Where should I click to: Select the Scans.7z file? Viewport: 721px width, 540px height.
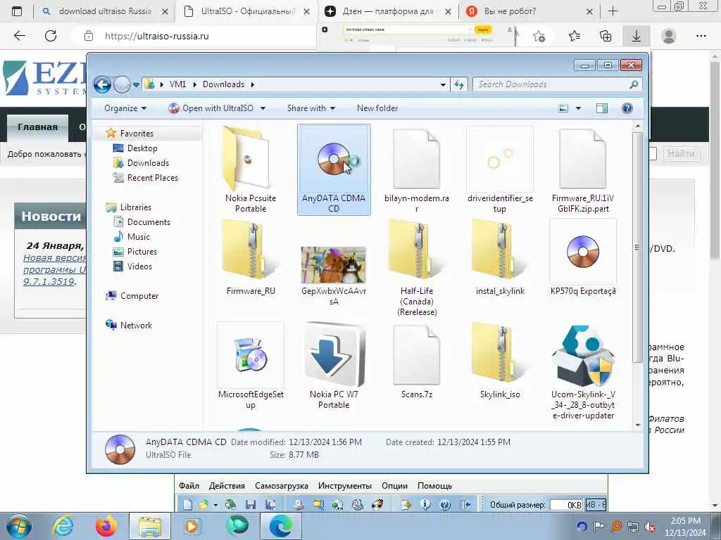417,361
